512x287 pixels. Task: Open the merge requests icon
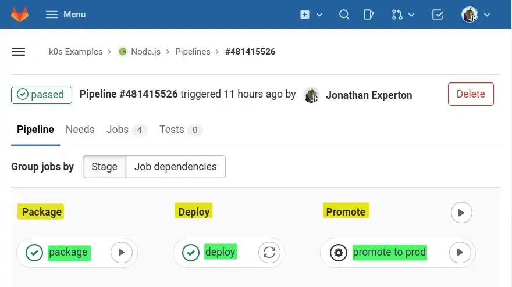tap(397, 15)
